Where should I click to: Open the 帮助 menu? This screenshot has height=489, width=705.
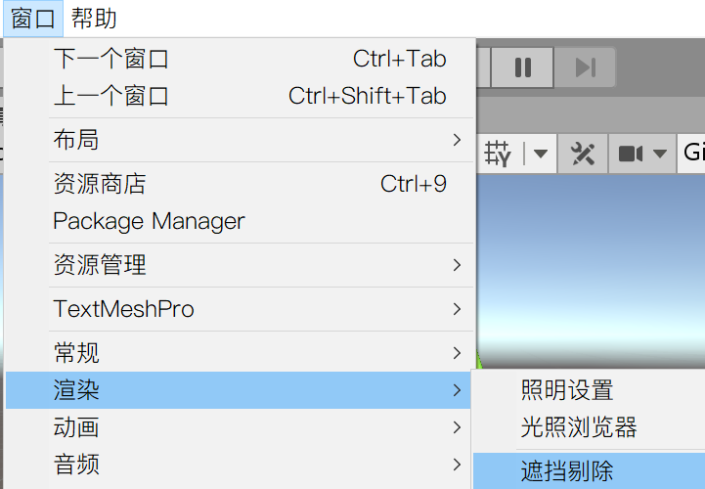pyautogui.click(x=94, y=17)
